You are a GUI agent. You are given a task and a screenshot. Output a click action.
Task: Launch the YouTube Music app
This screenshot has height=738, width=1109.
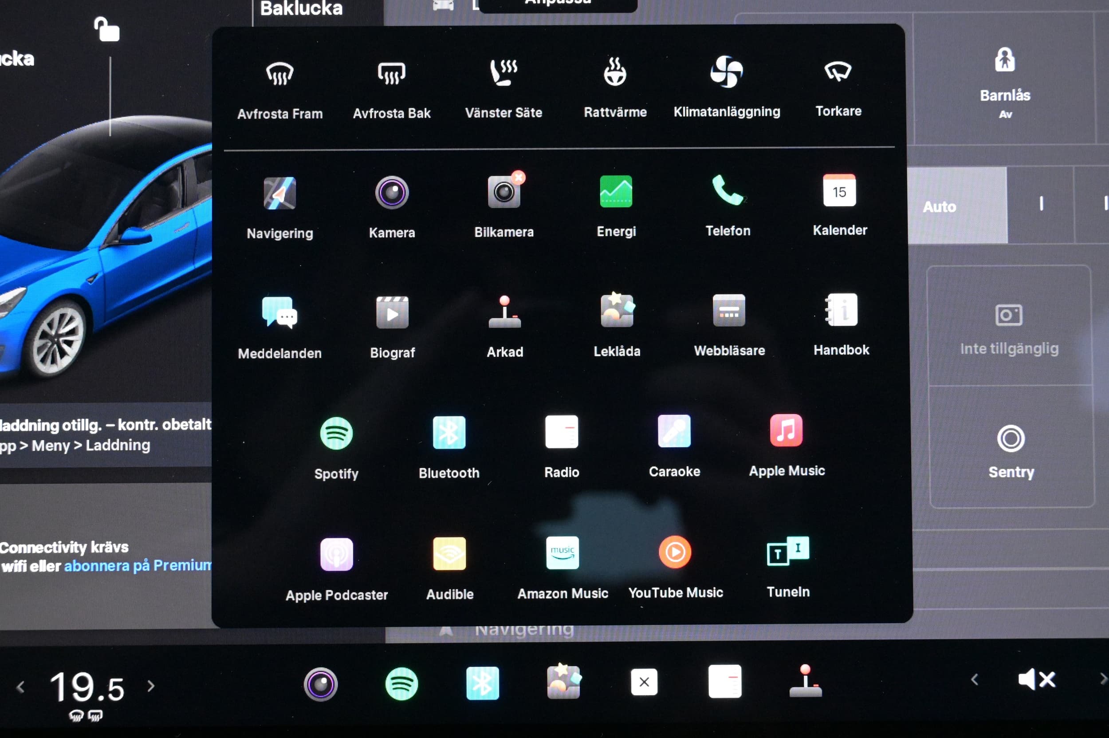[676, 567]
